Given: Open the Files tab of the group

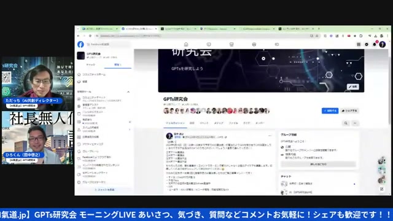Looking at the screenshot, I should (233, 123).
